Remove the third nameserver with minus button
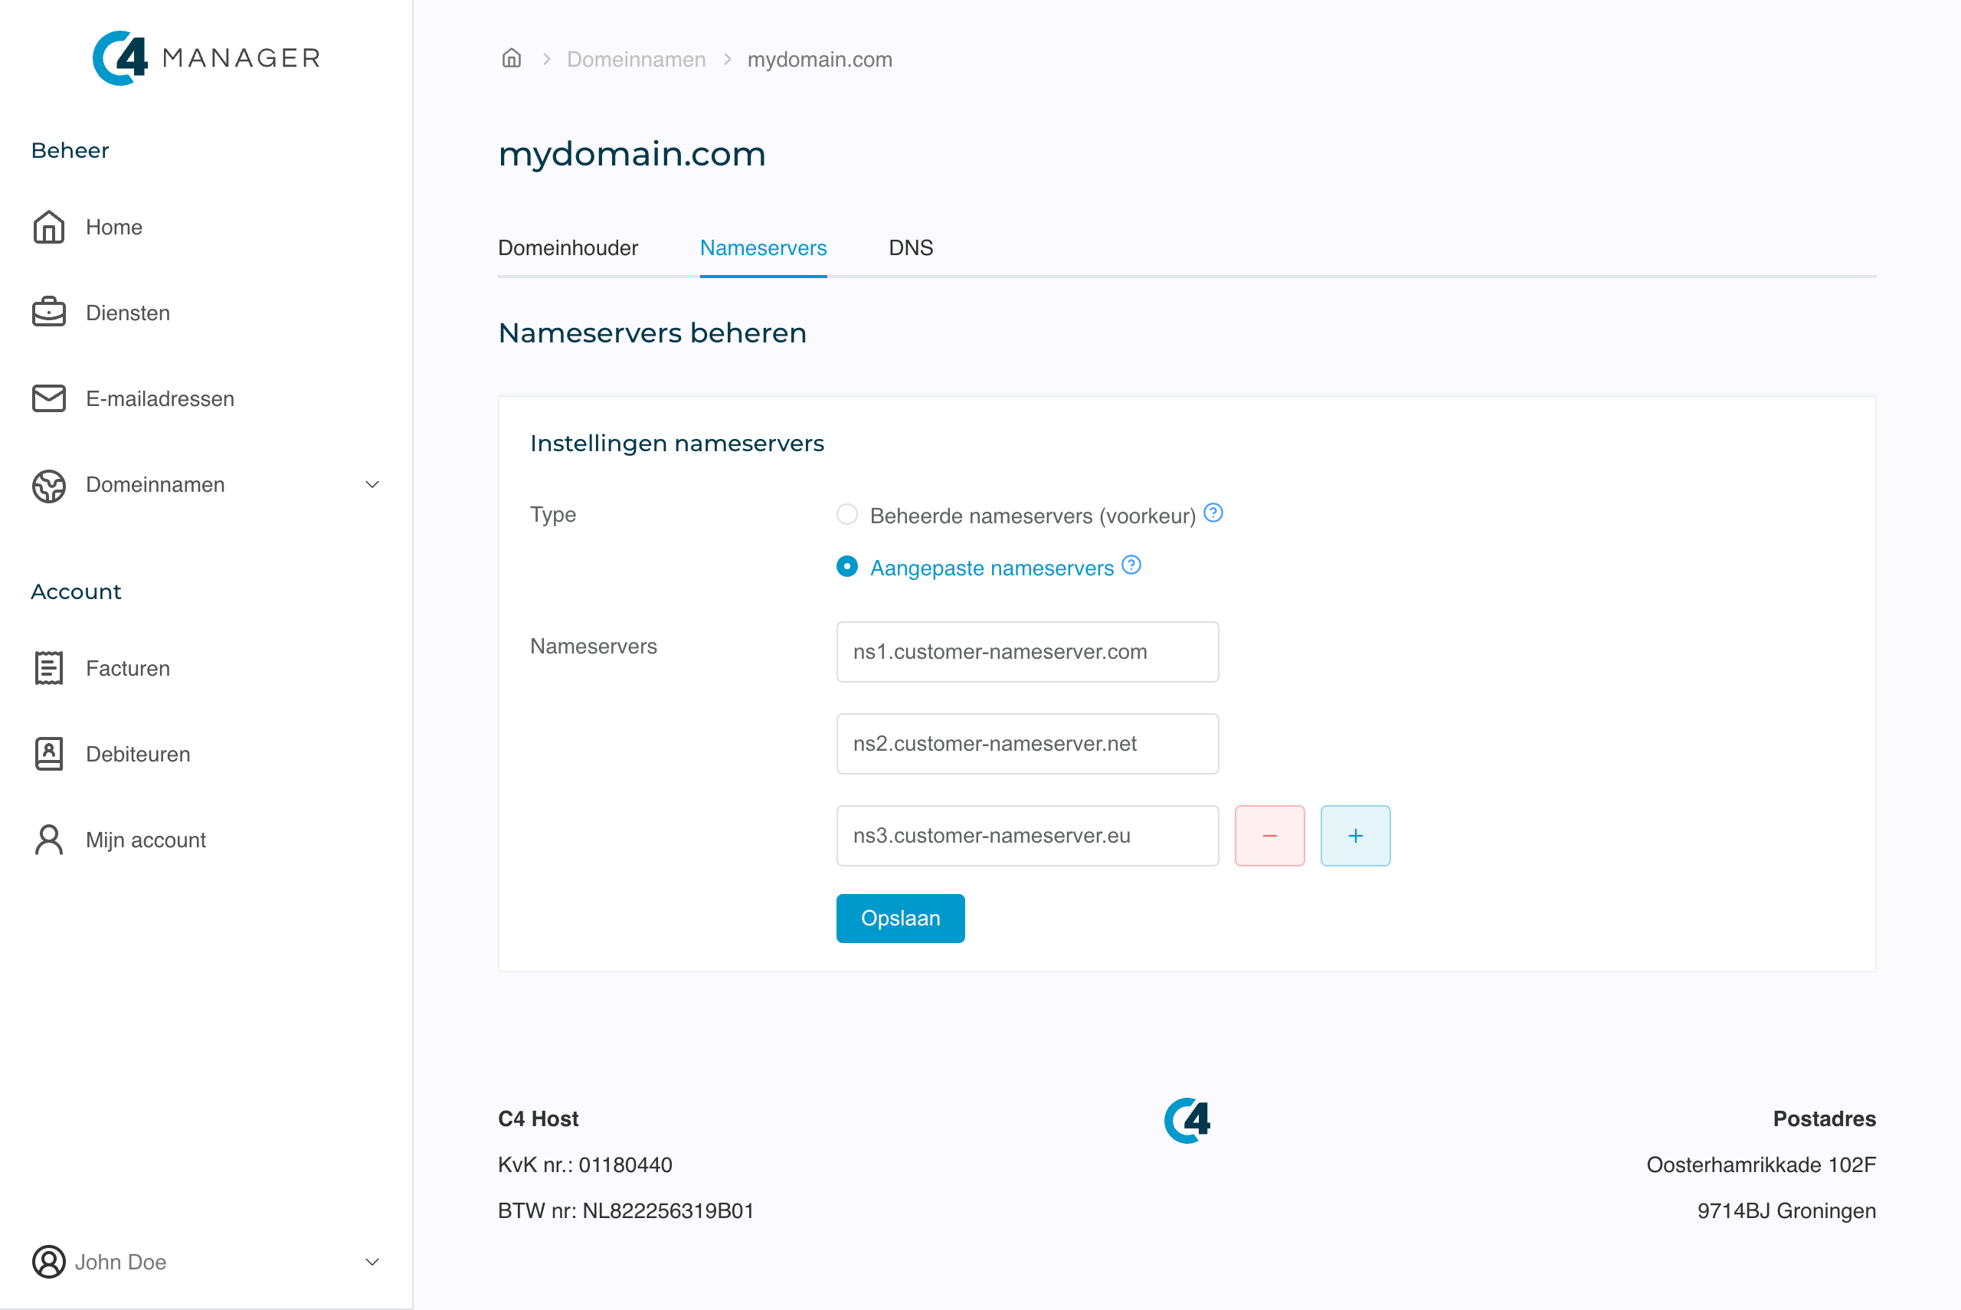This screenshot has height=1310, width=1961. tap(1269, 836)
